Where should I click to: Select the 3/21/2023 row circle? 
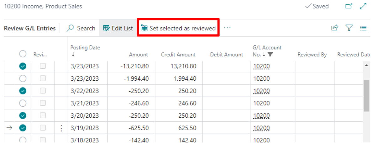pyautogui.click(x=23, y=103)
